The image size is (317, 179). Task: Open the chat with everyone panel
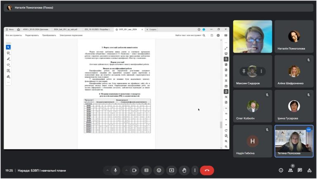(300, 170)
